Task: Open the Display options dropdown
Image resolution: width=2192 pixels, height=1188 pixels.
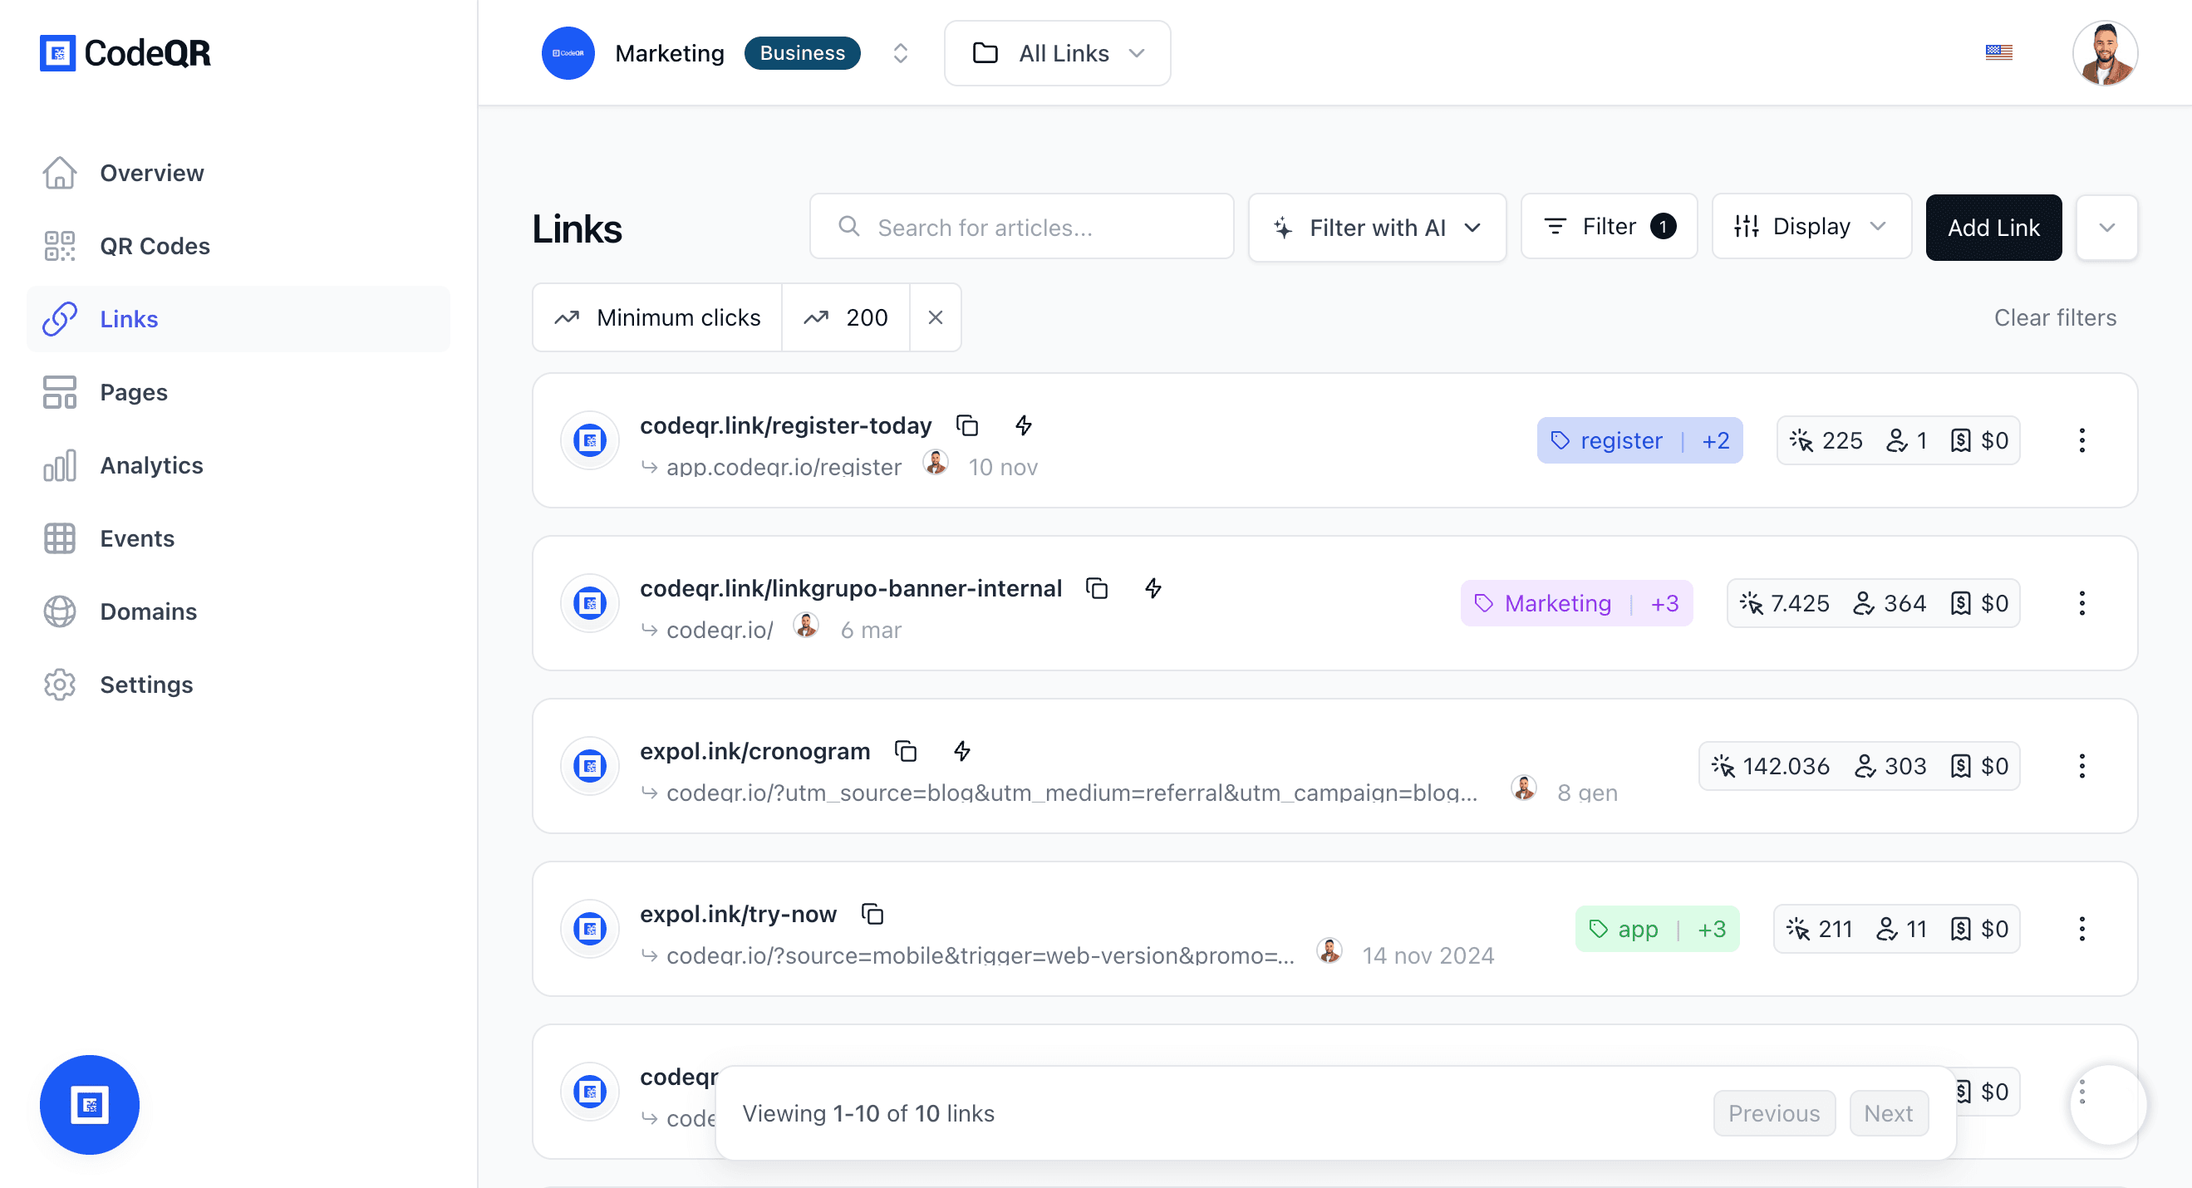Action: (x=1811, y=226)
